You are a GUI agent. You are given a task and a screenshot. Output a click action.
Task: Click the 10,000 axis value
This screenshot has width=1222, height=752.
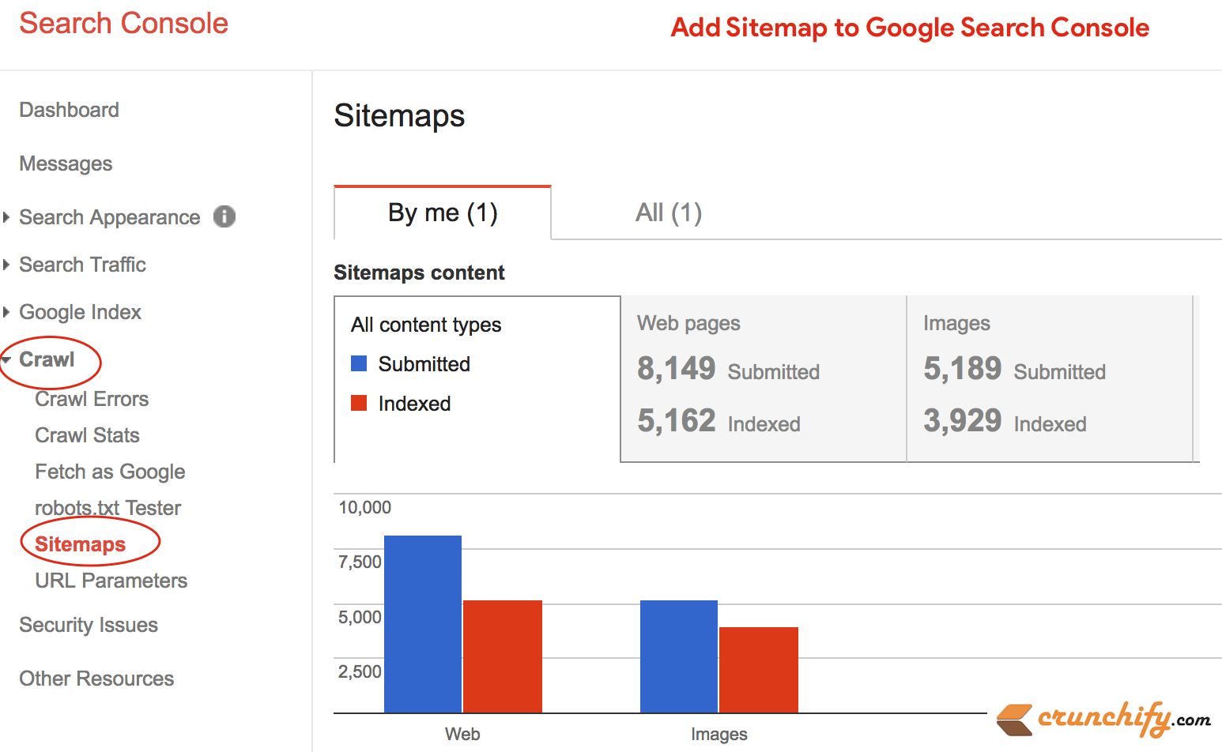365,508
